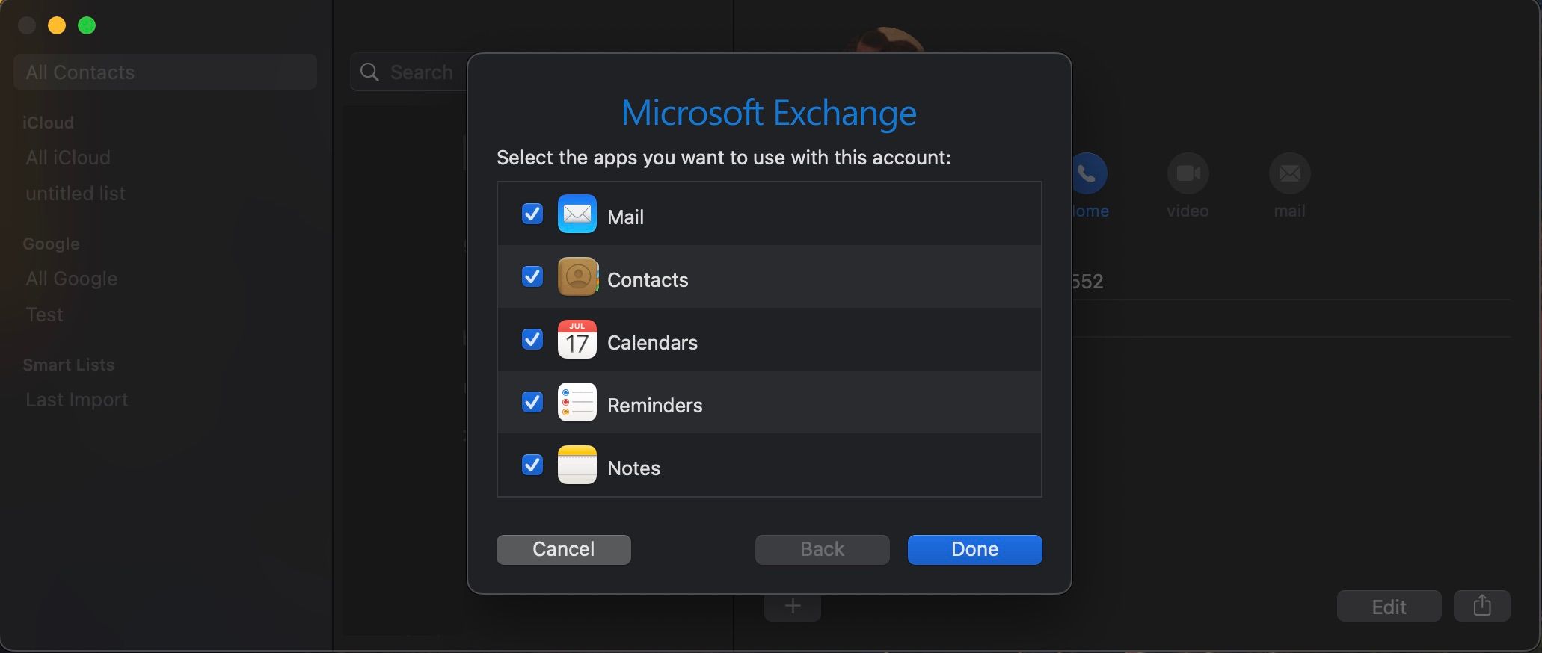Confirm with the Done button
The height and width of the screenshot is (653, 1542).
tap(974, 549)
